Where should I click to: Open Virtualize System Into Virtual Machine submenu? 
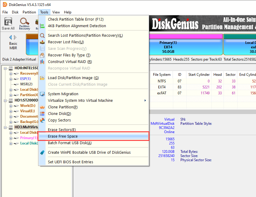[80, 101]
